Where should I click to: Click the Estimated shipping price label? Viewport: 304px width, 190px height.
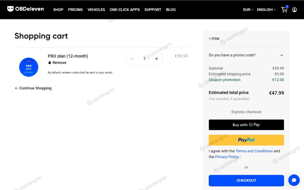[230, 74]
